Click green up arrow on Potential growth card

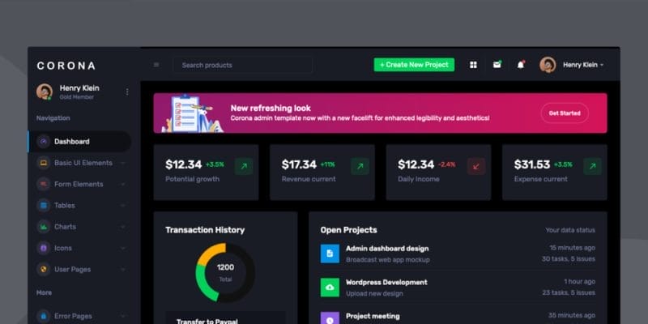[x=244, y=166]
